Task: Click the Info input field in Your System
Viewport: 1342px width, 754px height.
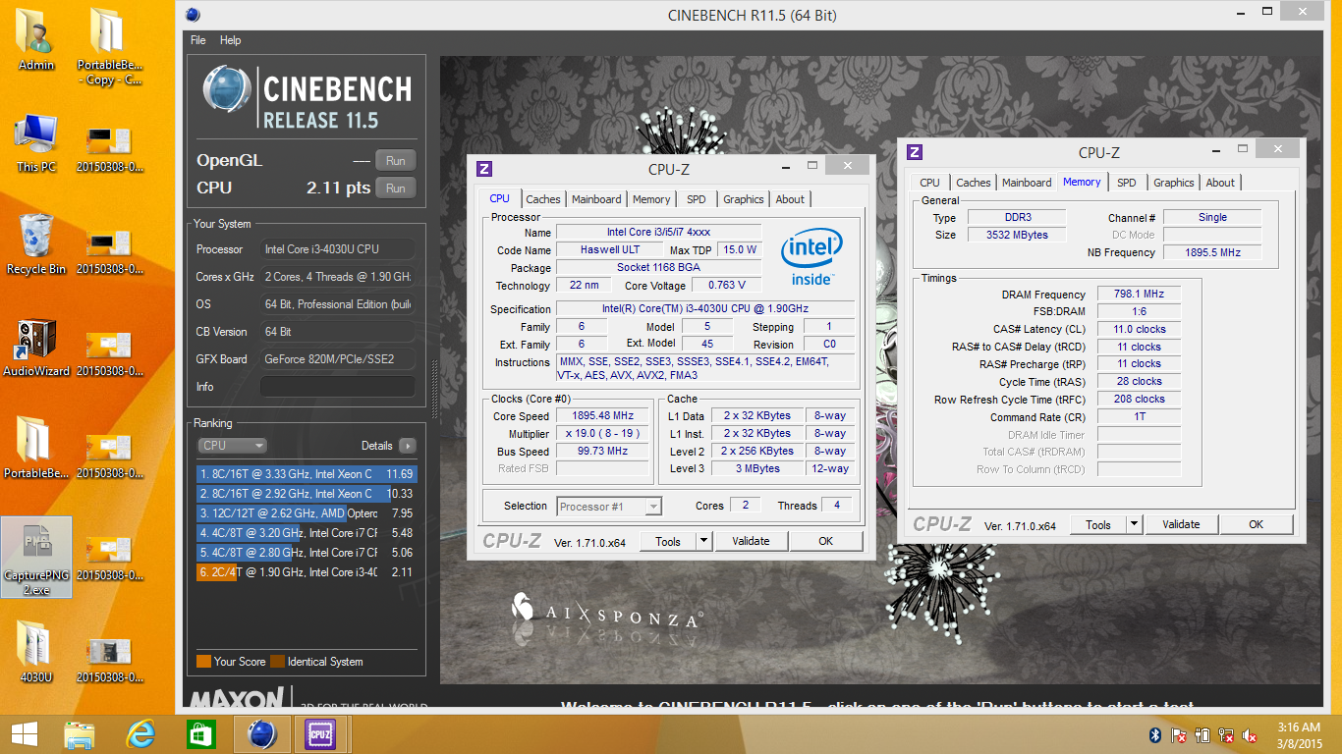Action: [x=337, y=387]
